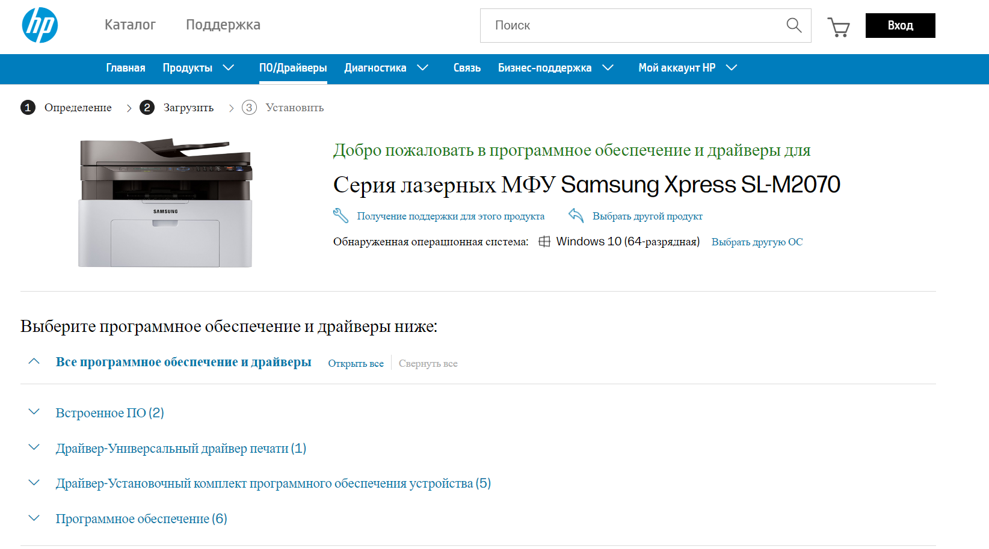Click the Свернуть все link
This screenshot has height=549, width=989.
(x=428, y=363)
